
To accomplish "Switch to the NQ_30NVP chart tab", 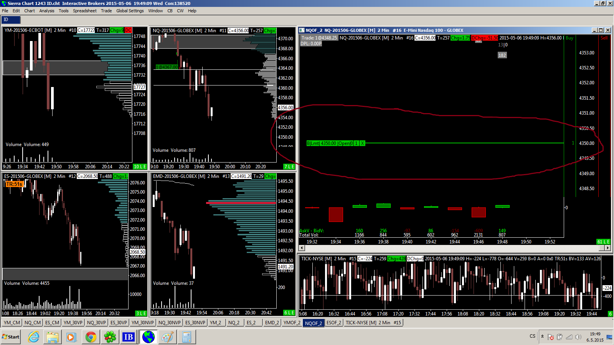I will click(170, 323).
